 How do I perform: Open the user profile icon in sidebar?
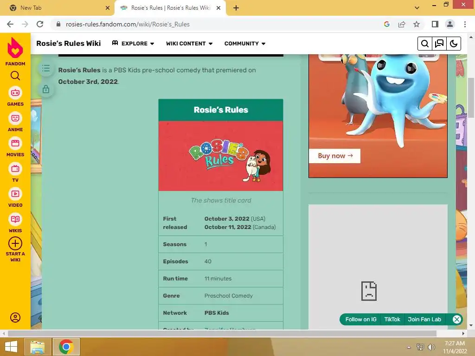point(15,318)
